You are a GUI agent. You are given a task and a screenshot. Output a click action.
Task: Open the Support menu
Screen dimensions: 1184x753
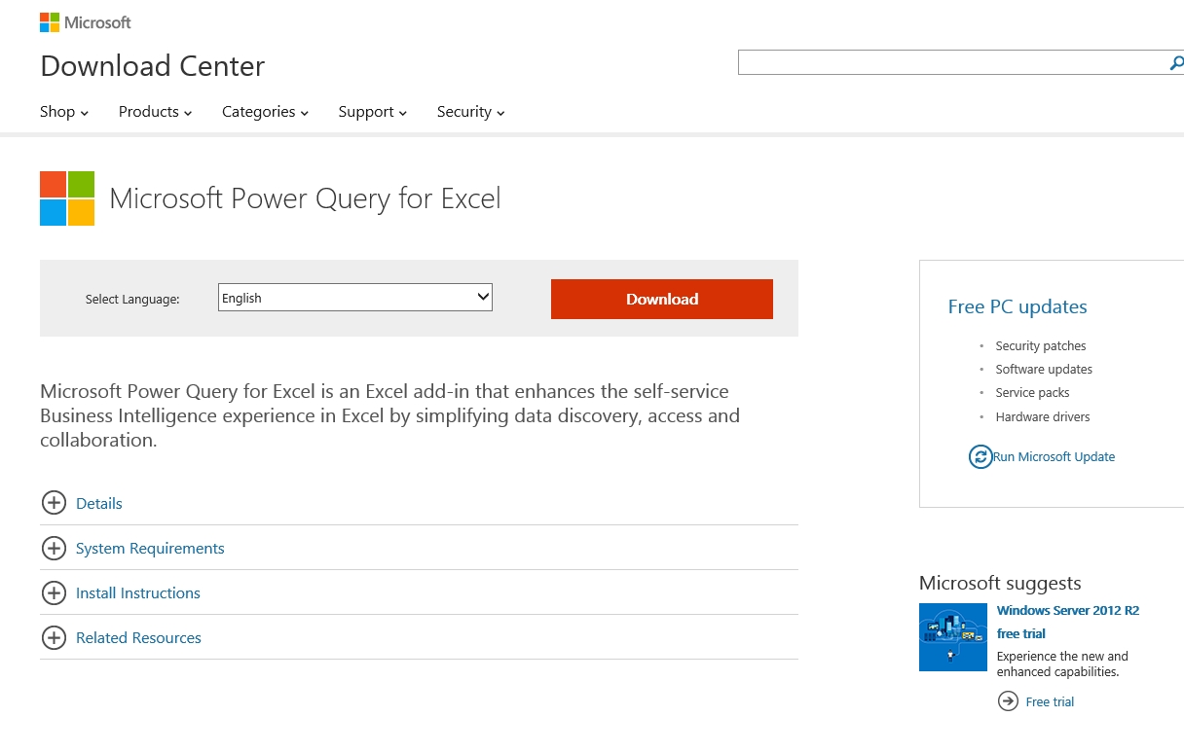pyautogui.click(x=373, y=112)
